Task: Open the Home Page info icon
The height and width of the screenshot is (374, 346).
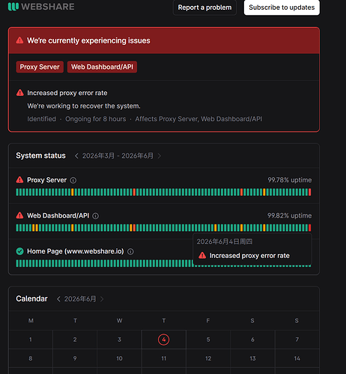Action: [x=130, y=251]
